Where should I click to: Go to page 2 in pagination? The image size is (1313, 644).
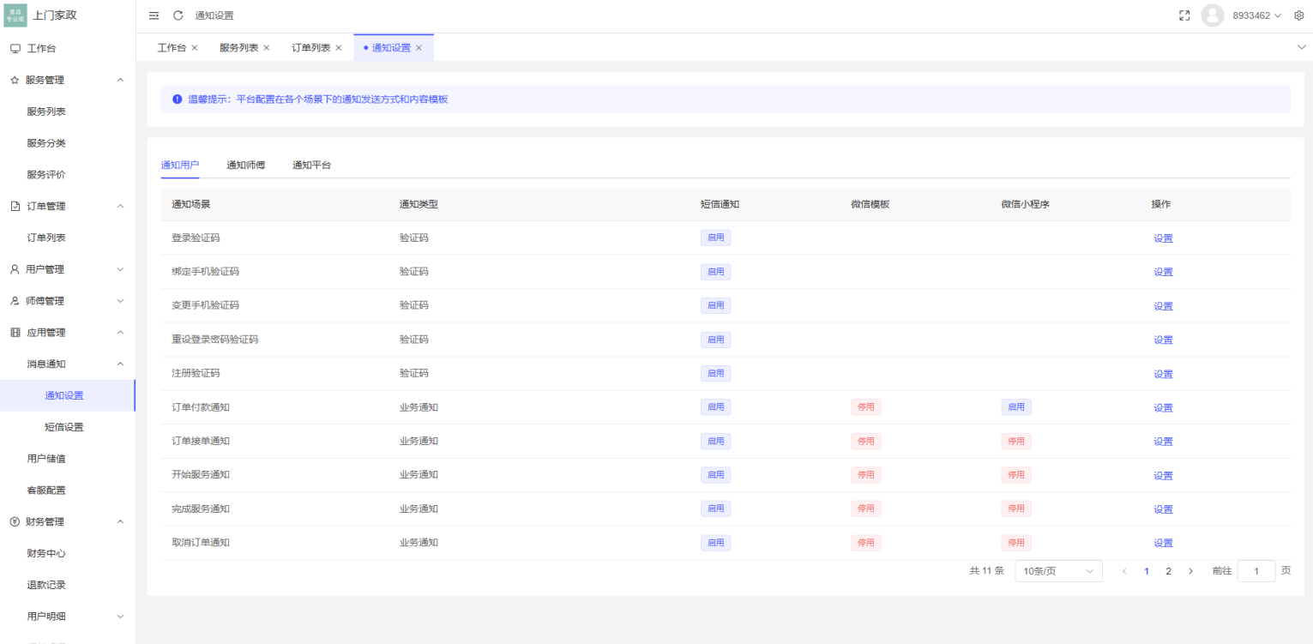pos(1168,570)
